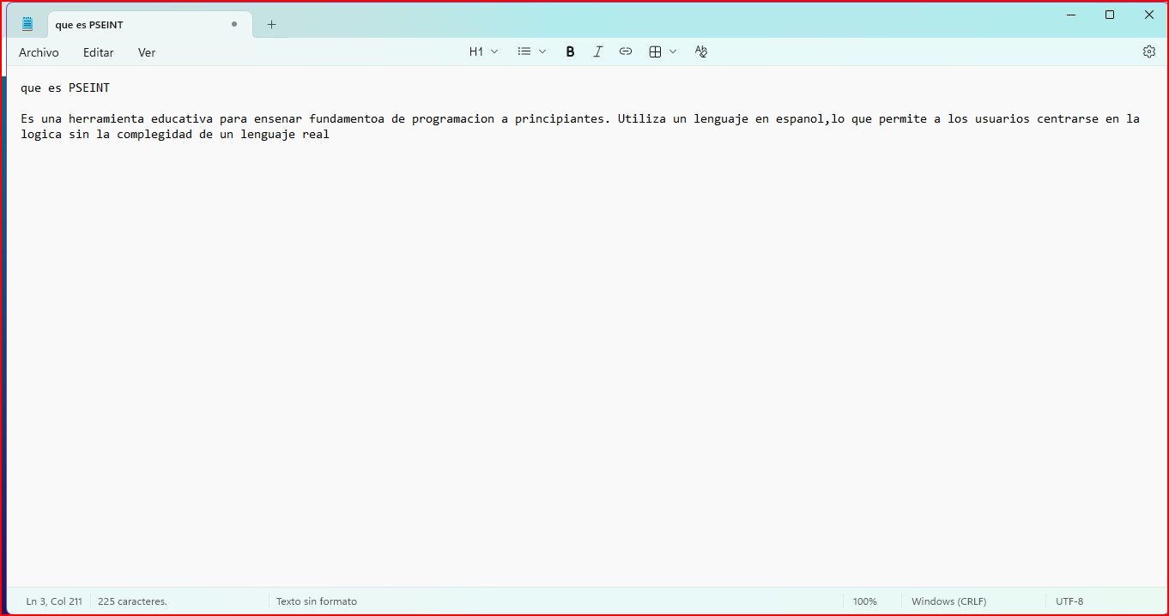Click 'Texto sin formato' in the status bar
Image resolution: width=1169 pixels, height=616 pixels.
click(x=317, y=601)
